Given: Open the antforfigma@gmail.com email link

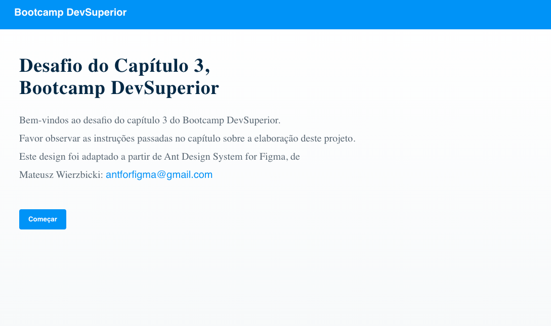Looking at the screenshot, I should tap(159, 175).
